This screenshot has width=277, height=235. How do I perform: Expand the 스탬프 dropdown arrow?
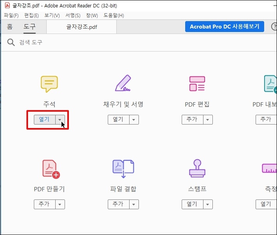point(208,204)
